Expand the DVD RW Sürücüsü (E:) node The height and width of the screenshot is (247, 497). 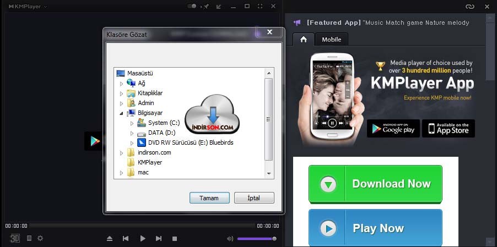132,143
